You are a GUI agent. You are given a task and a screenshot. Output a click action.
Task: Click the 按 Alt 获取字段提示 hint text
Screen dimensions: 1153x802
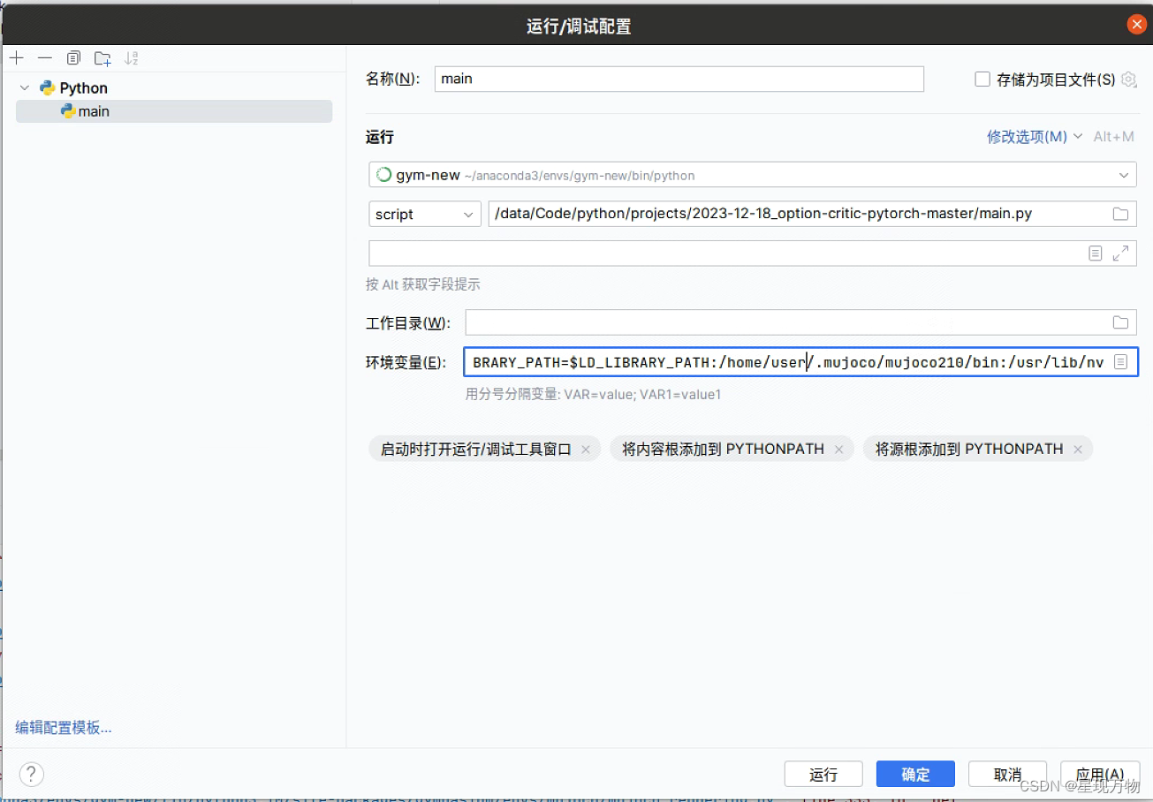point(422,284)
